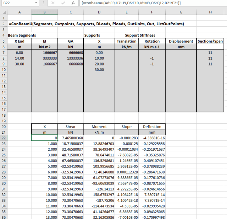
Task: Click the Shear value 7.465800368 cell
Action: [71, 138]
